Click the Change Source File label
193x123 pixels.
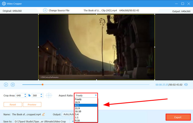coord(59,10)
